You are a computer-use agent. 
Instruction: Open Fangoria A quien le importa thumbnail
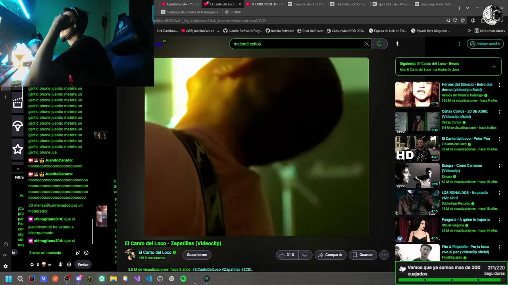click(x=417, y=230)
